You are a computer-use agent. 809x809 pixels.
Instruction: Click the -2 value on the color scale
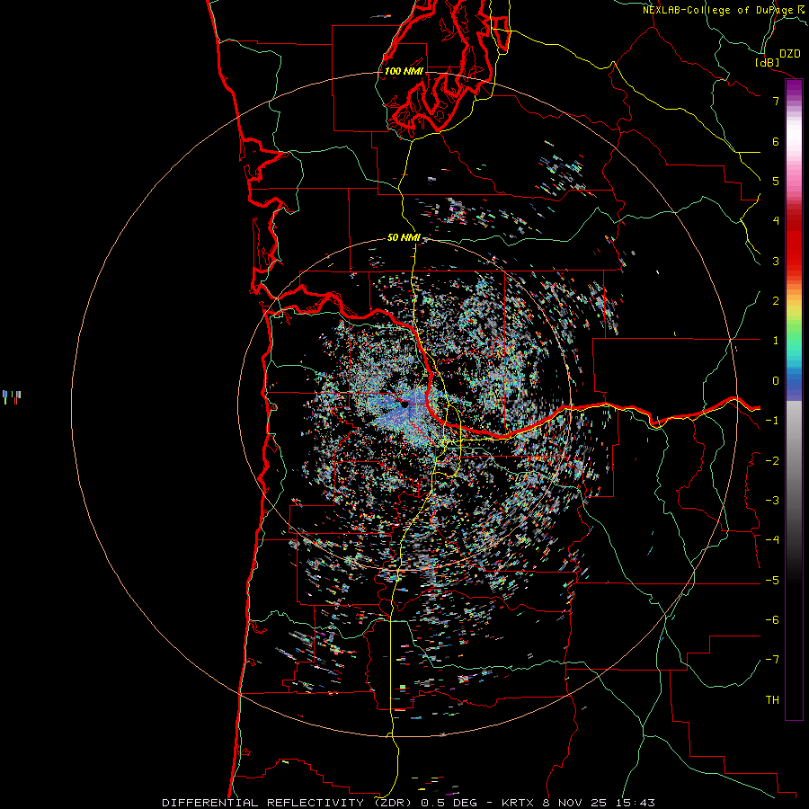(772, 461)
